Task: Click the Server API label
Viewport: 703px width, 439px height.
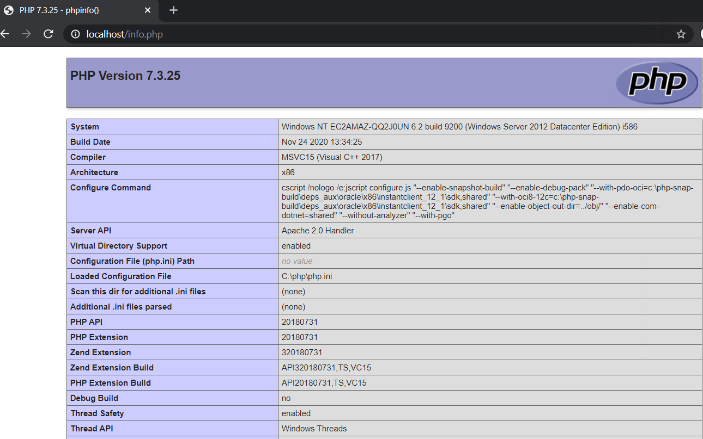Action: 90,231
